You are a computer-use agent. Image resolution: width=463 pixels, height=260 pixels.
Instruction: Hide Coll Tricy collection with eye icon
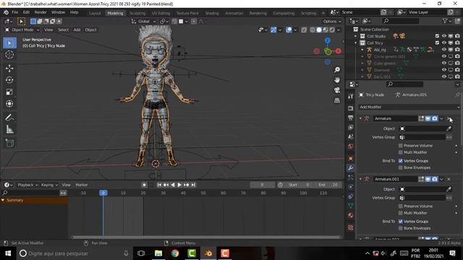pos(443,43)
